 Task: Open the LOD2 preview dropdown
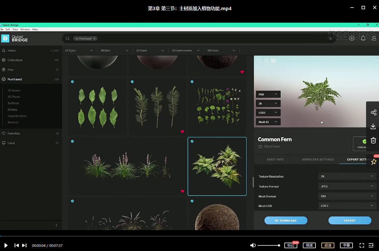pos(268,113)
